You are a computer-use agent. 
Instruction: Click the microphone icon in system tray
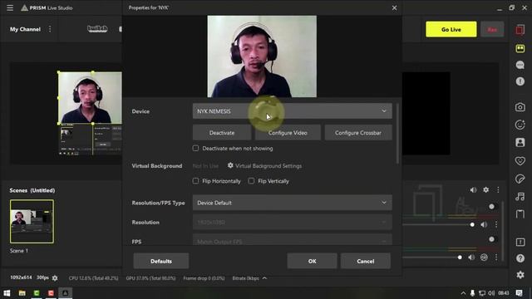pos(472,293)
